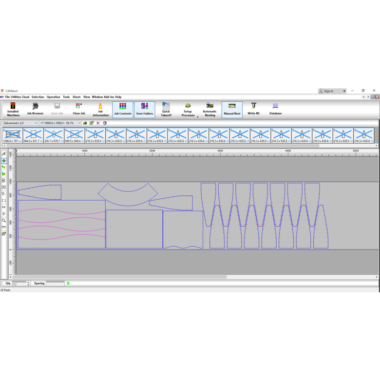
Task: Click the vertical oval tool in left toolbar
Action: pos(3,213)
